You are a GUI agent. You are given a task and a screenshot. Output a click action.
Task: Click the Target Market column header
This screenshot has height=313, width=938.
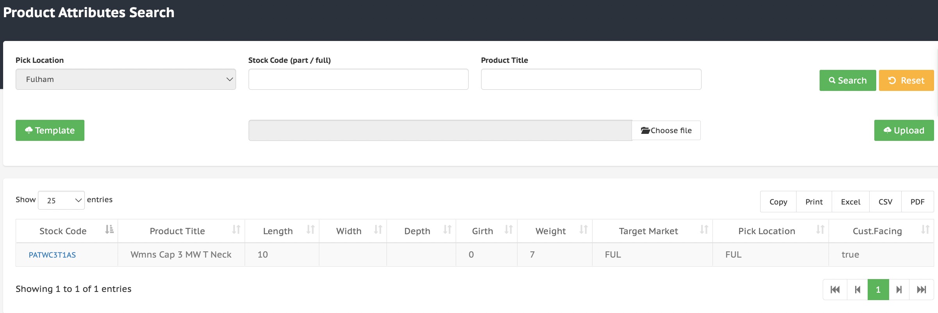click(652, 231)
